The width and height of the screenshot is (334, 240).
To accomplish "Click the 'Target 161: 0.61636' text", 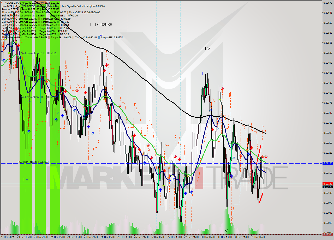I will (x=37, y=38).
